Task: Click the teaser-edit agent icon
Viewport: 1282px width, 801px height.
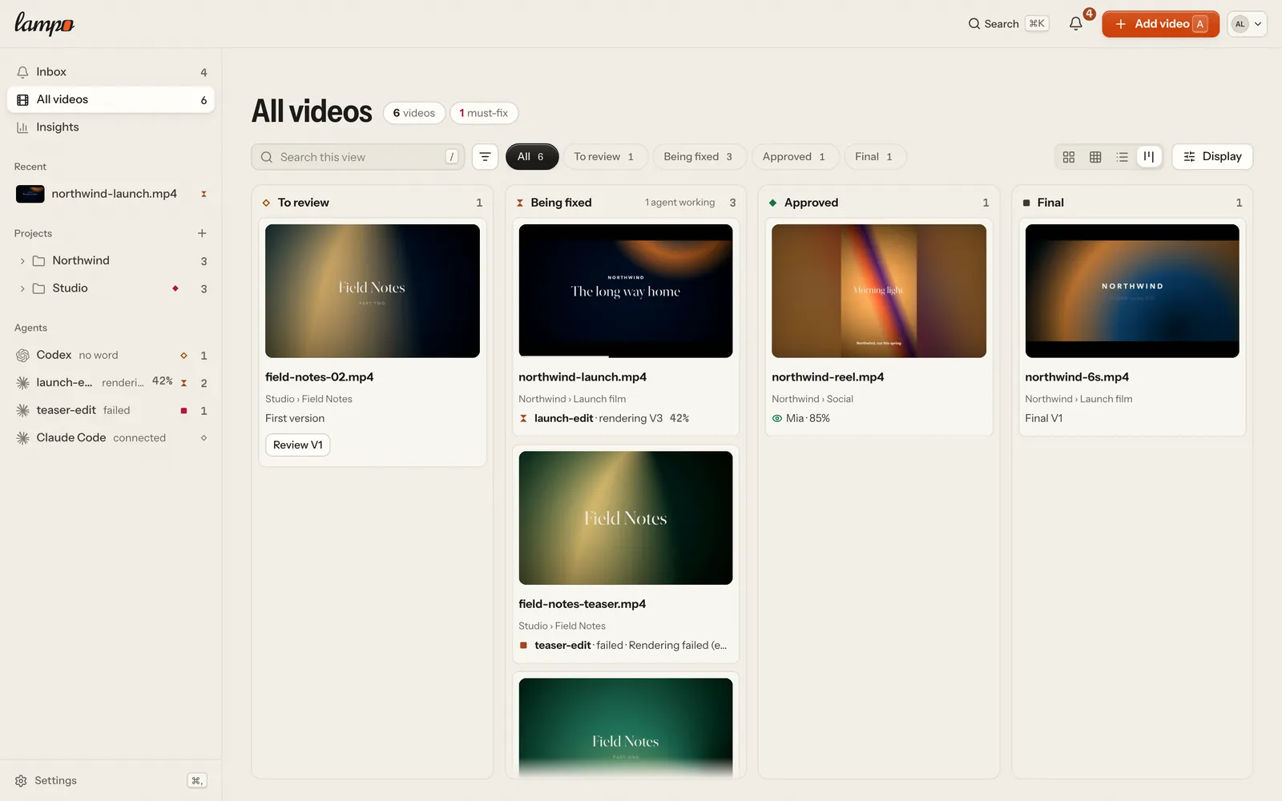Action: [22, 410]
